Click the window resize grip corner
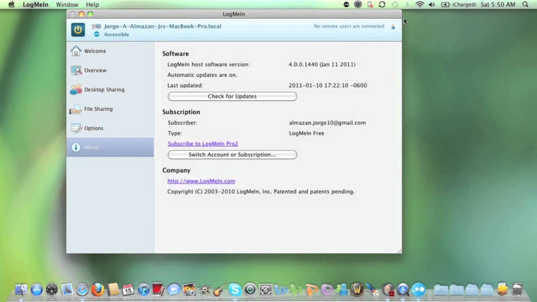 click(399, 251)
